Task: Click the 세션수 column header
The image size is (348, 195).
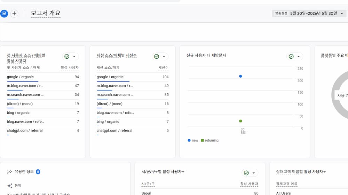Action: [163, 68]
